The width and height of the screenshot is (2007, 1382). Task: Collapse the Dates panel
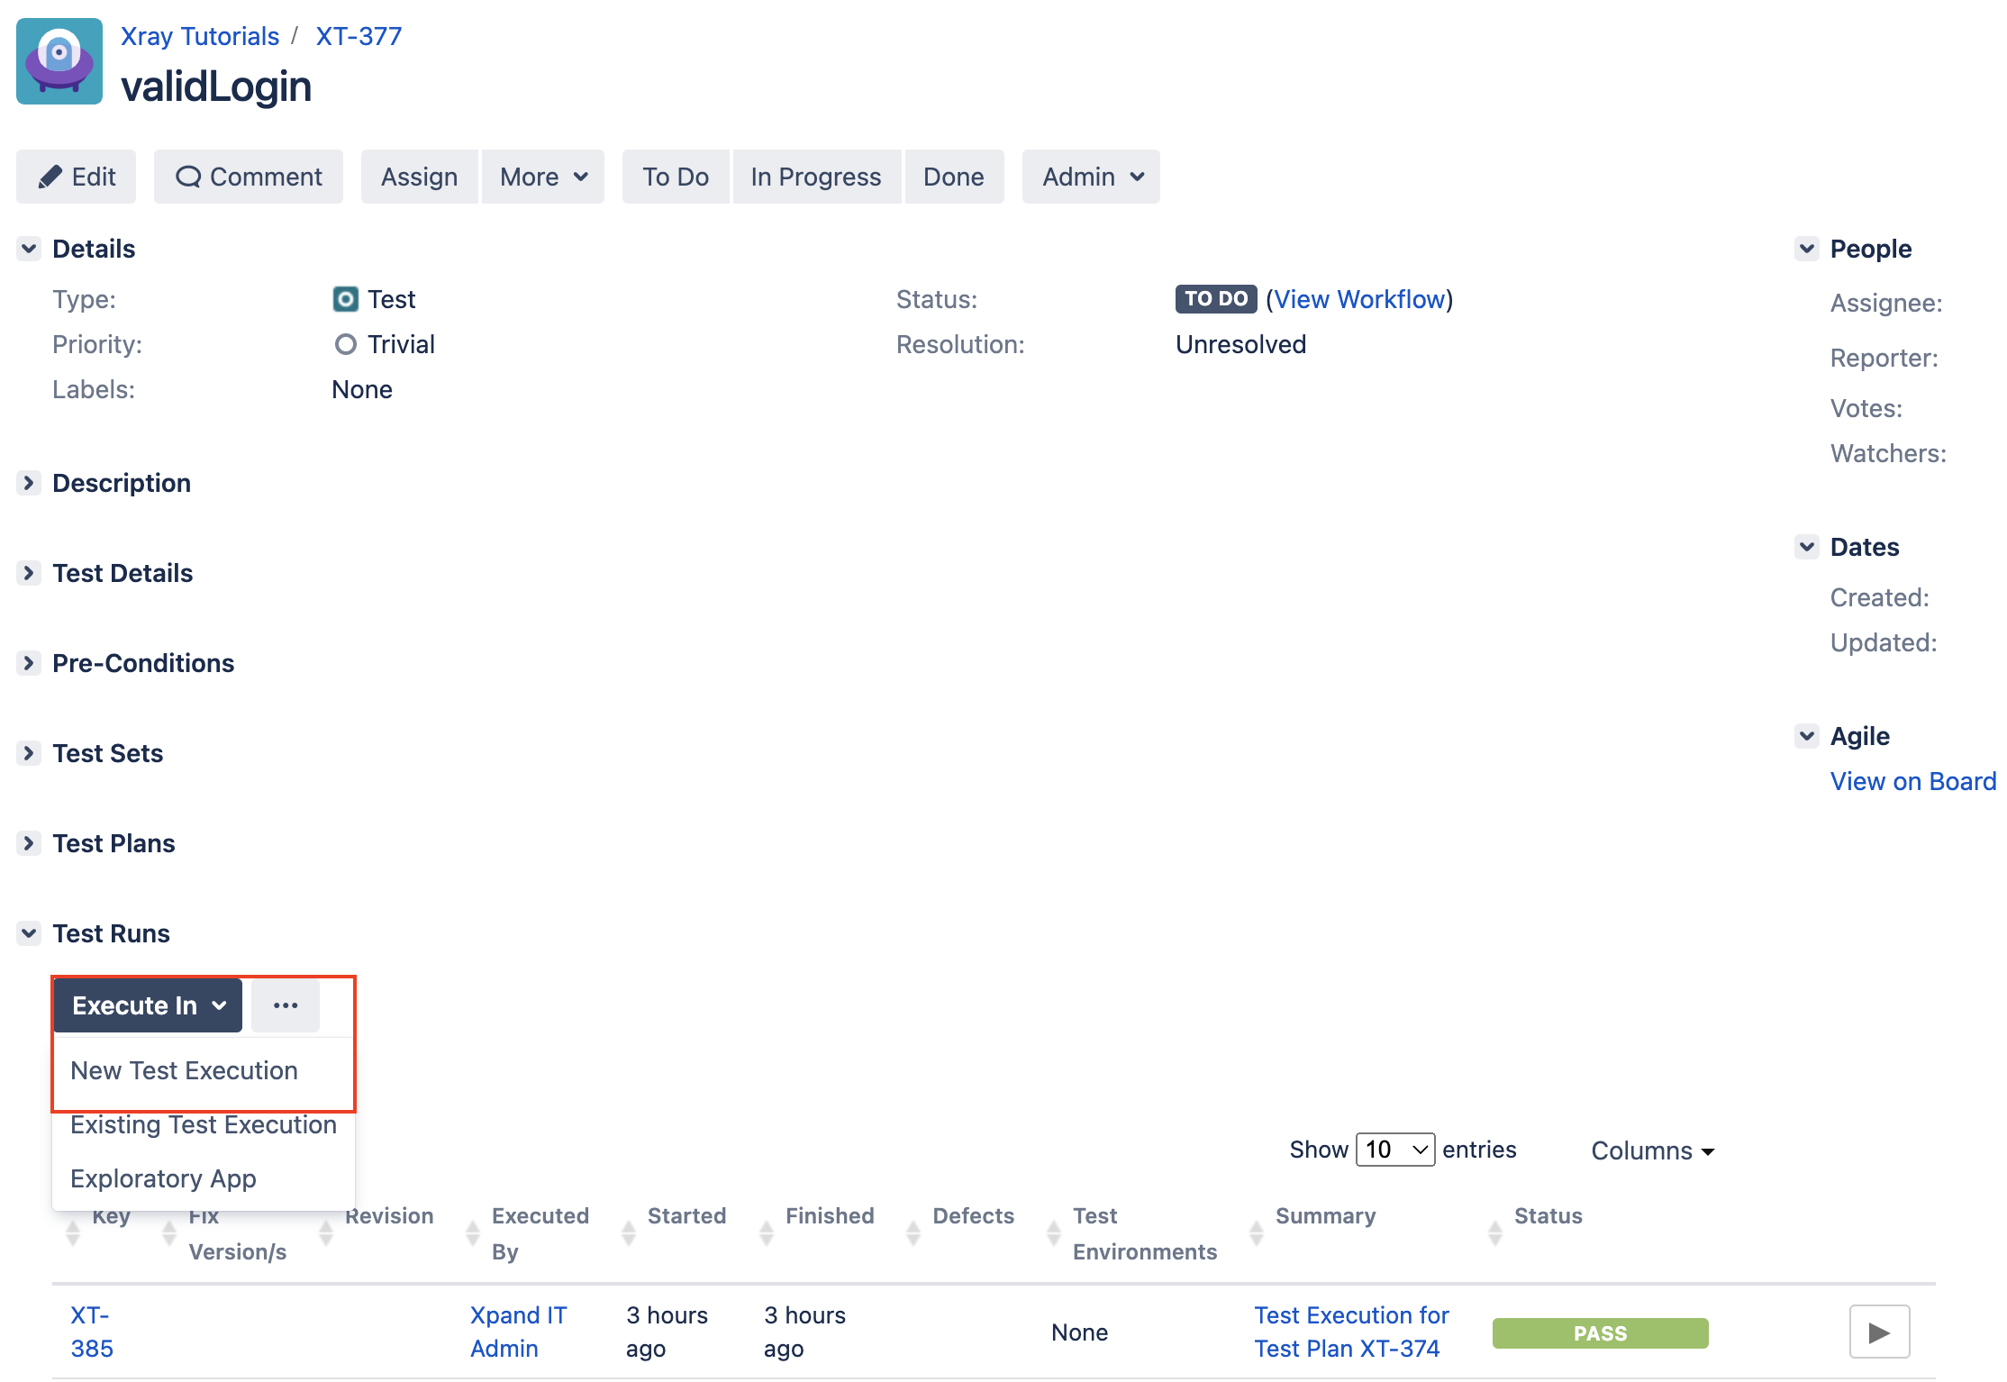[x=1807, y=547]
